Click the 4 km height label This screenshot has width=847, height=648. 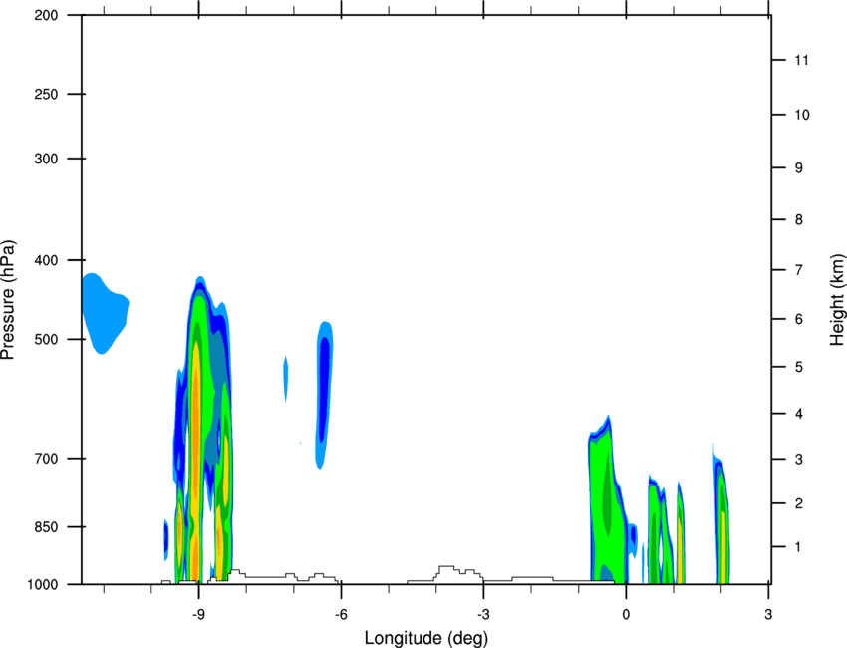[799, 414]
